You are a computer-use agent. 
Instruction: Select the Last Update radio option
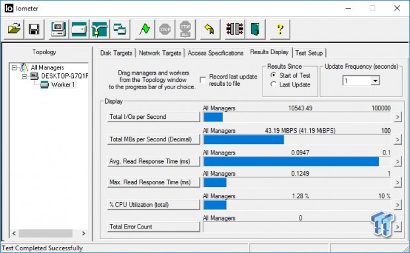[273, 85]
